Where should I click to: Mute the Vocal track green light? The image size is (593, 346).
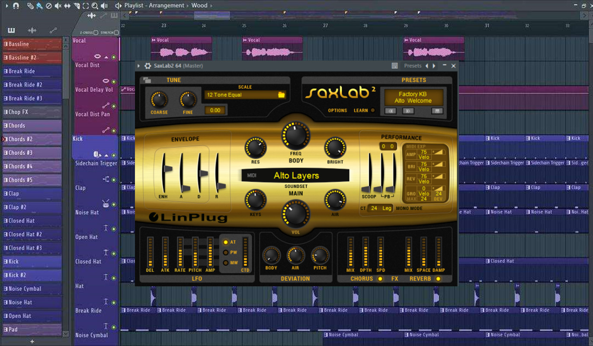tap(114, 57)
